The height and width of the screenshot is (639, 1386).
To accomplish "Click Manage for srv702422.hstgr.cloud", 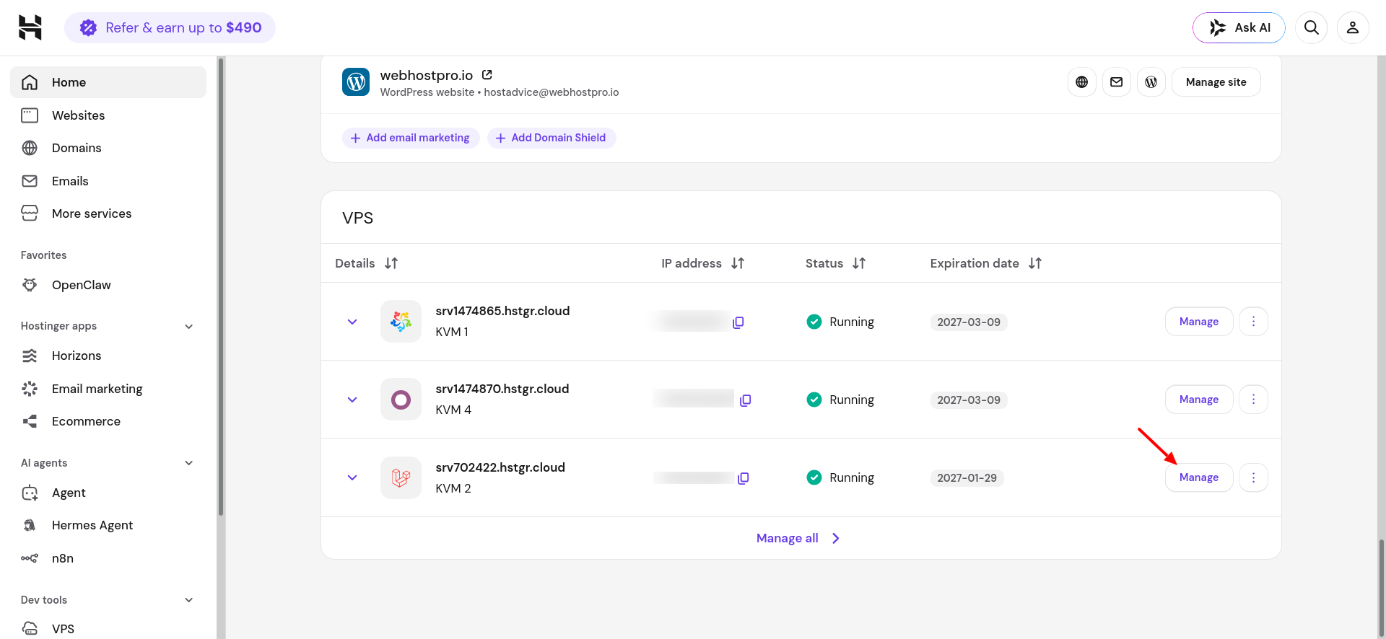I will coord(1199,477).
